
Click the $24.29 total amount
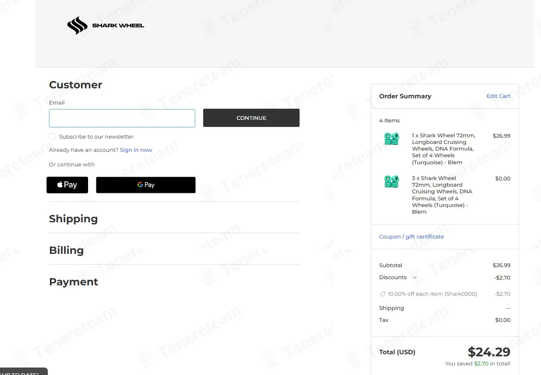(x=489, y=352)
